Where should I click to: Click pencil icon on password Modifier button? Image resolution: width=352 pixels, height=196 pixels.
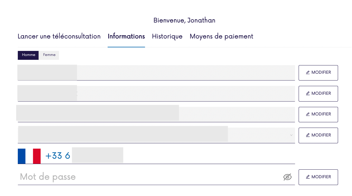[308, 177]
